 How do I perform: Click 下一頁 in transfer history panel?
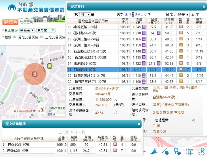click(80, 132)
